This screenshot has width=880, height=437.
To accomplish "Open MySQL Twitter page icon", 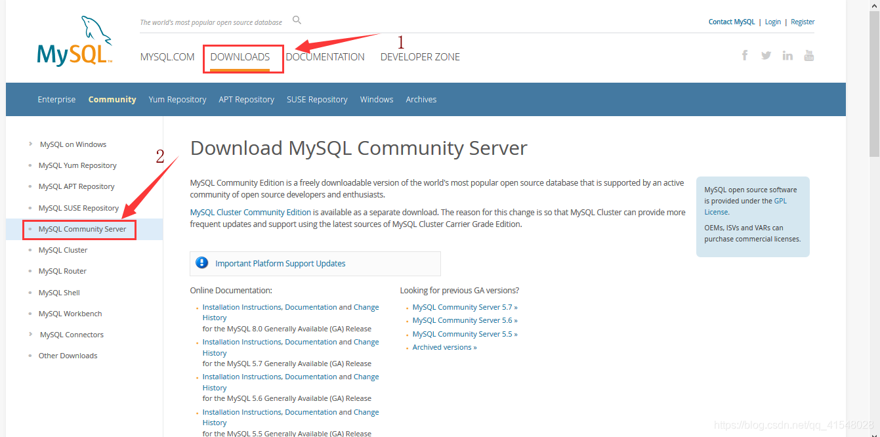I will click(766, 55).
